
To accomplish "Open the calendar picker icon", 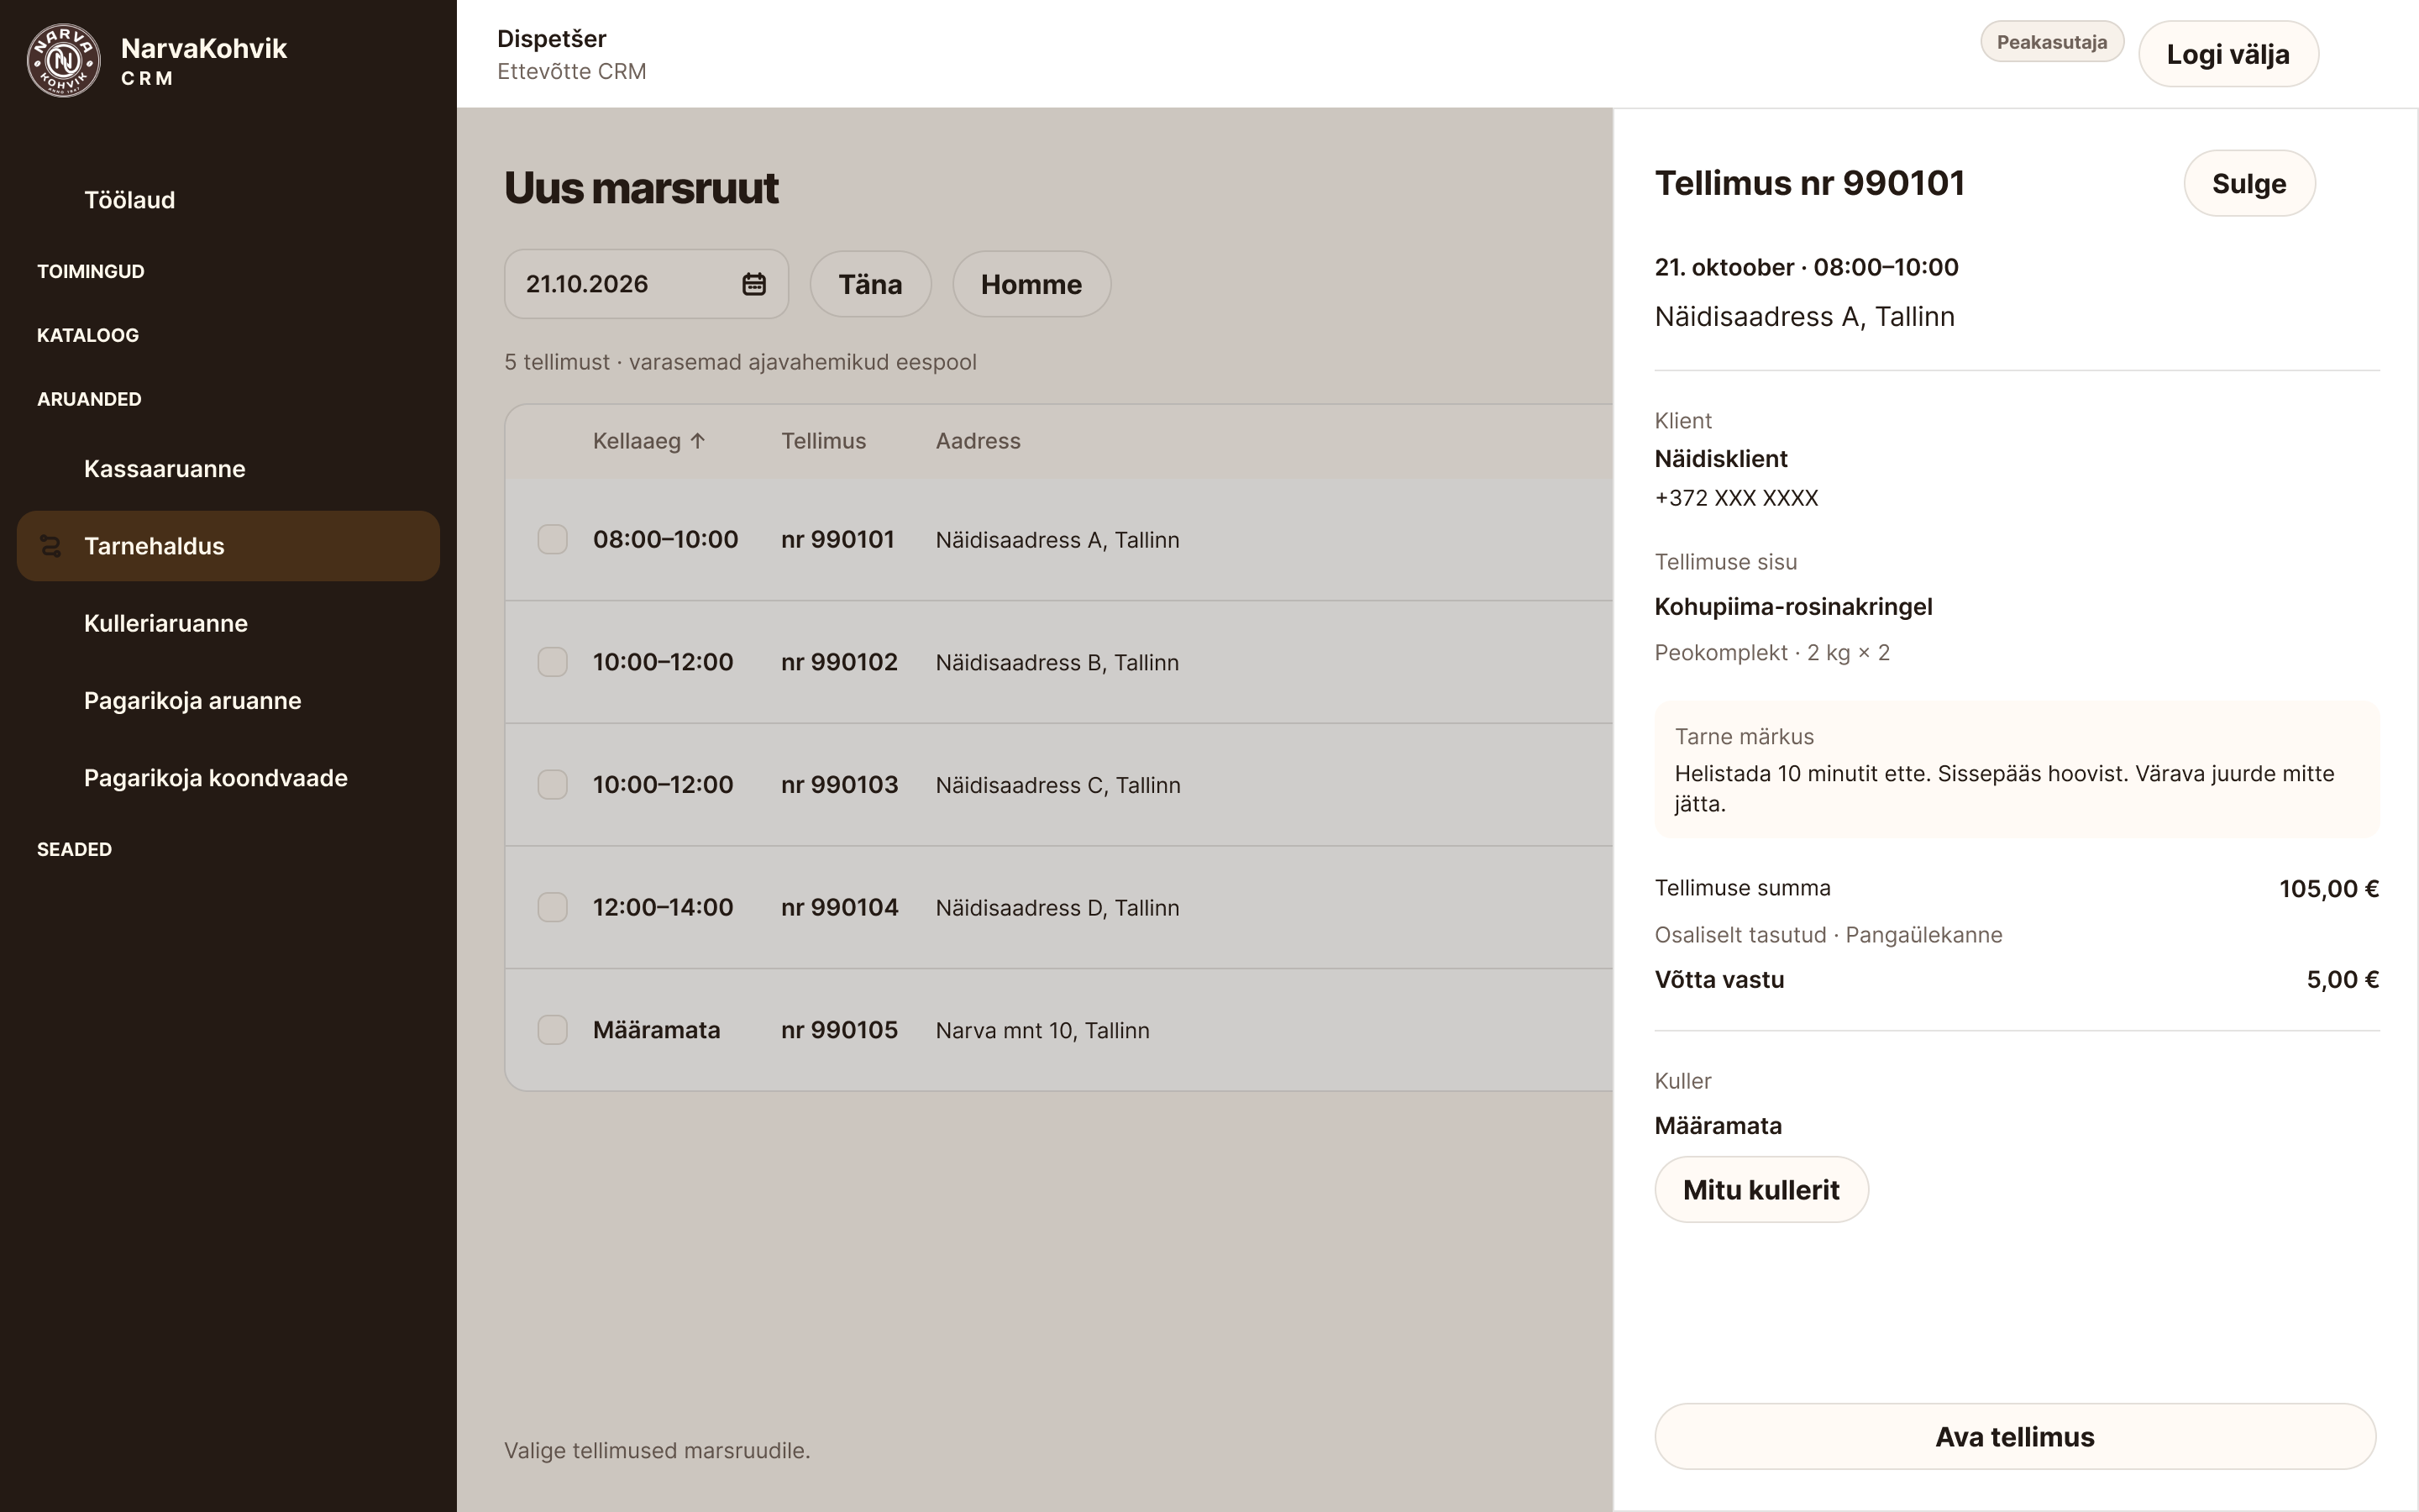I will point(753,284).
